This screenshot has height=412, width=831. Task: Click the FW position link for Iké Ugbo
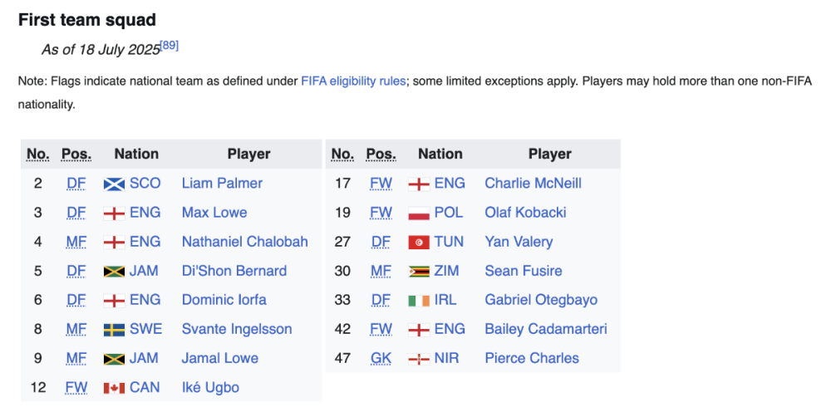pos(76,388)
